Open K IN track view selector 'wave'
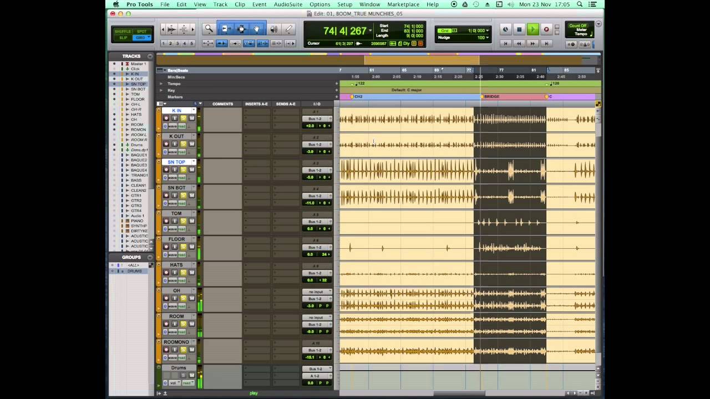This screenshot has width=710, height=399. 173,126
